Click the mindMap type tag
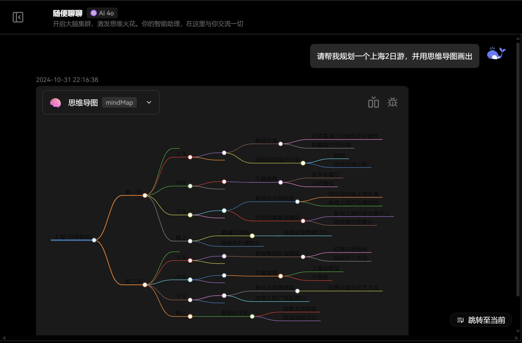The image size is (522, 343). (x=119, y=102)
